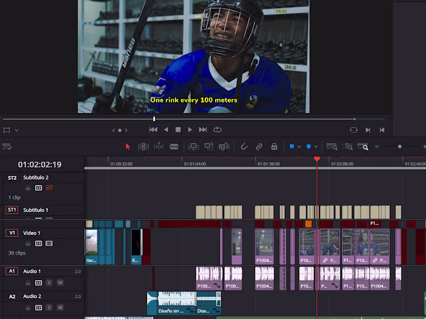Viewport: 426px width, 319px height.
Task: Mute the Audio 1 track
Action: 60,283
